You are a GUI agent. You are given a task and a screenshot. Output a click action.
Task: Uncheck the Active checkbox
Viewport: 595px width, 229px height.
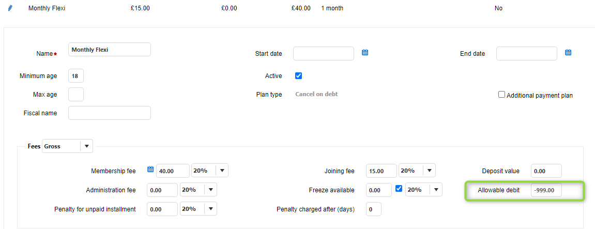point(298,76)
